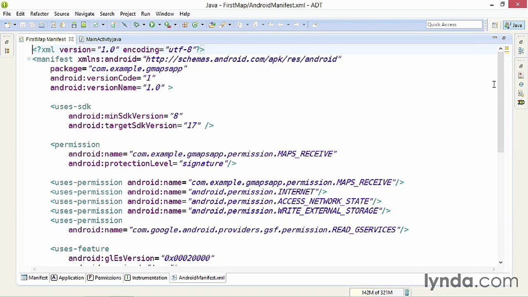Screen dimensions: 528x297
Task: Click the WRITE_EXTERNAL_STORAGE permission text
Action: click(x=328, y=211)
